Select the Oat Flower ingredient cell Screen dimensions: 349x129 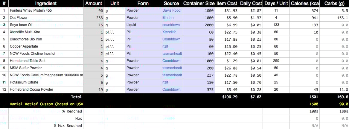(46, 18)
